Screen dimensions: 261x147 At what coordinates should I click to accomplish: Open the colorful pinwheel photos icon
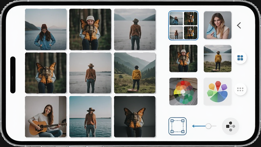click(x=218, y=92)
